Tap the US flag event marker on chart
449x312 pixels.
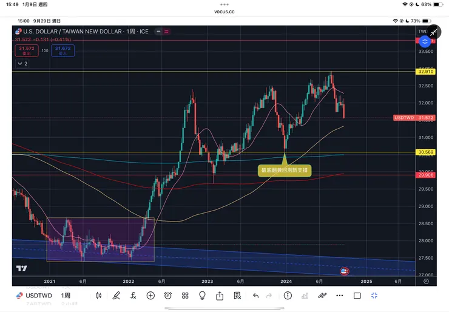tap(344, 271)
